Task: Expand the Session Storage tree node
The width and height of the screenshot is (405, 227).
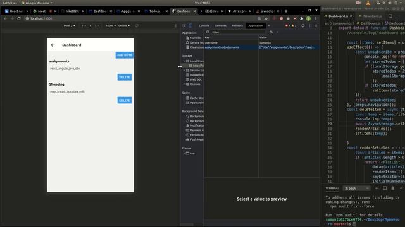Action: tap(184, 70)
